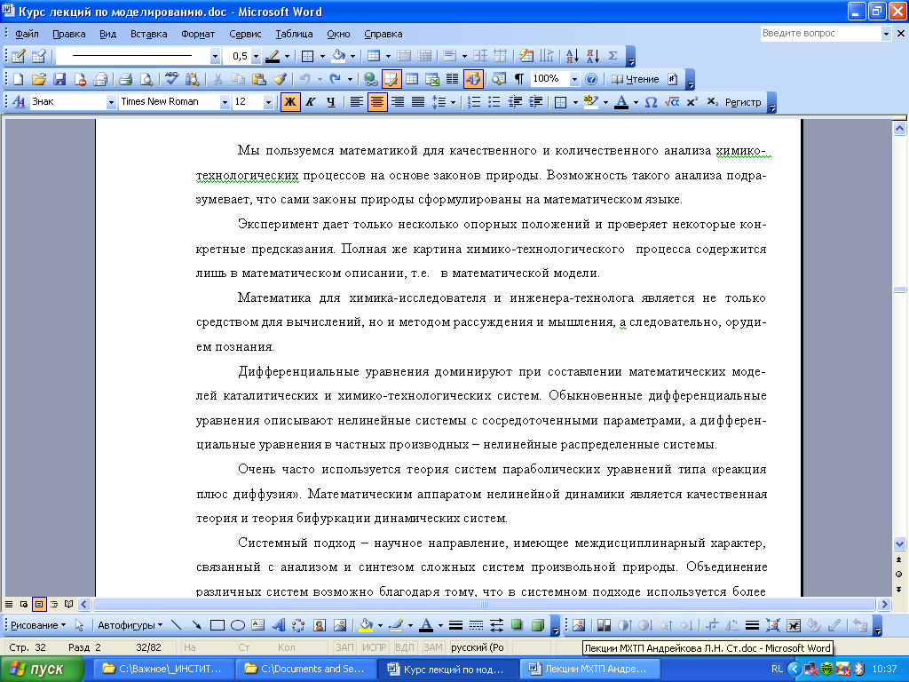Open Word Help question mark icon

tap(590, 79)
